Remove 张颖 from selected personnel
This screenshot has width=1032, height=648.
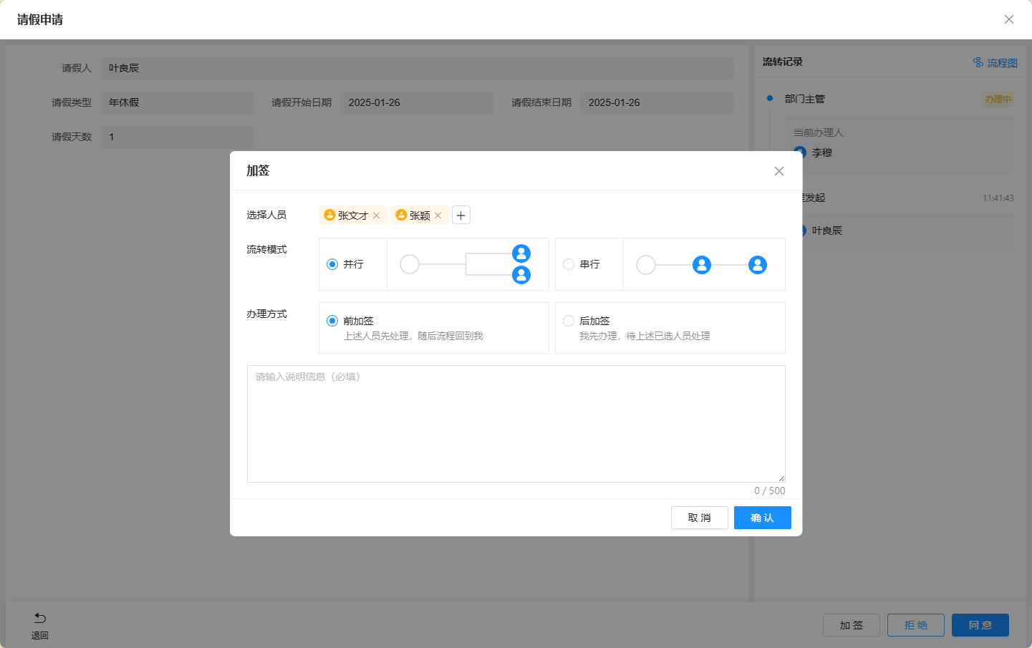click(x=438, y=216)
